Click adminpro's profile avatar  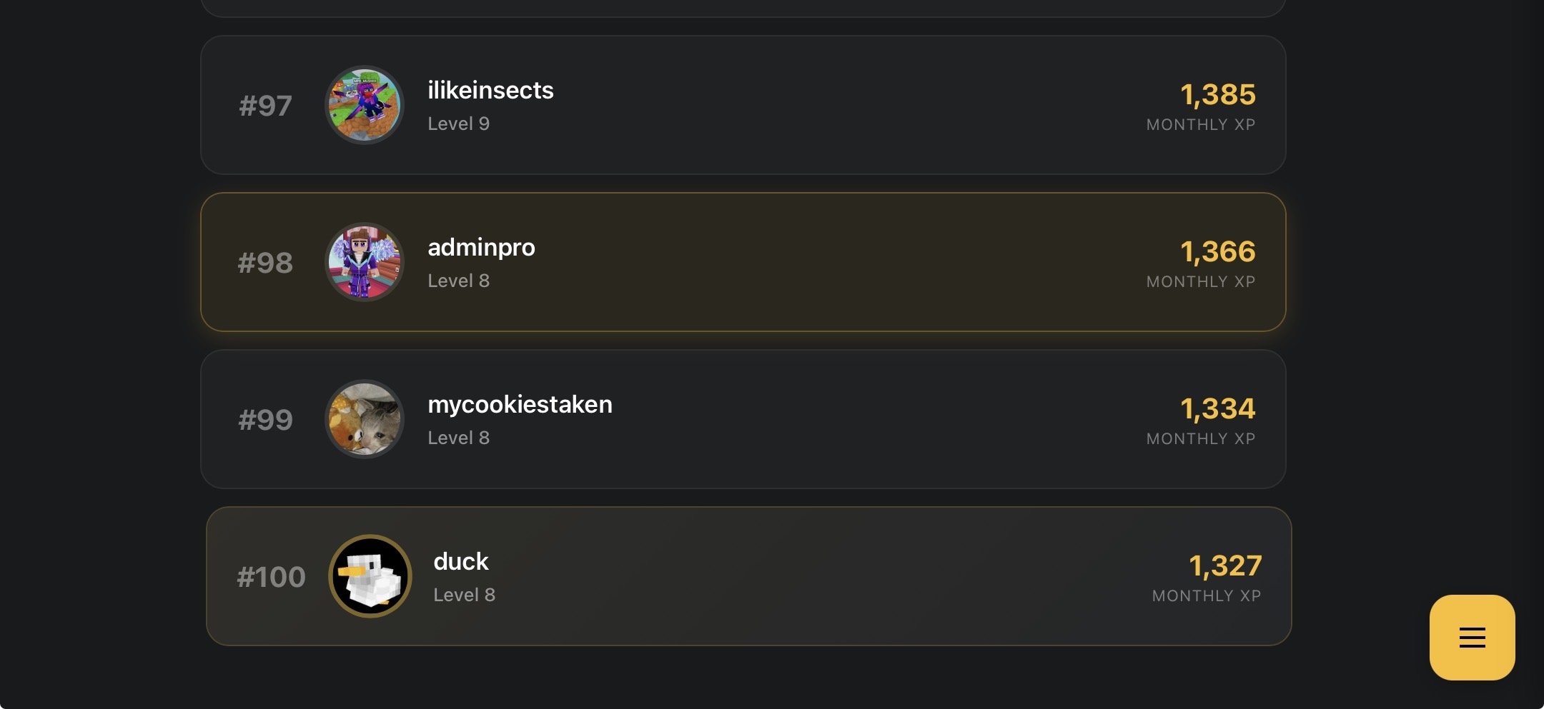365,262
